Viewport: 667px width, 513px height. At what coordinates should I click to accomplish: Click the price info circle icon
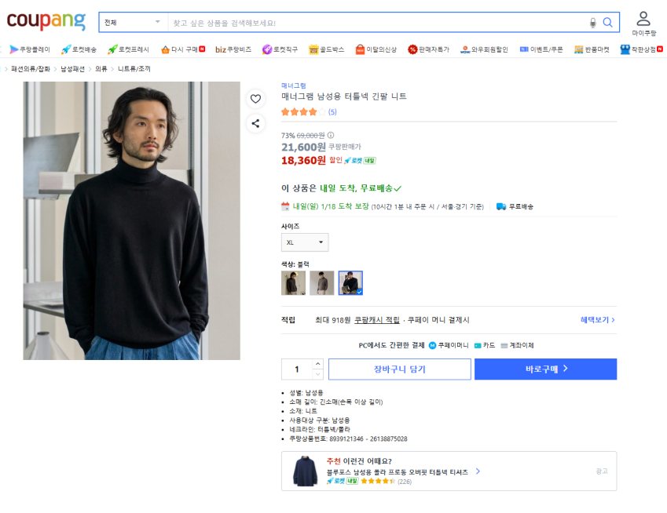331,135
